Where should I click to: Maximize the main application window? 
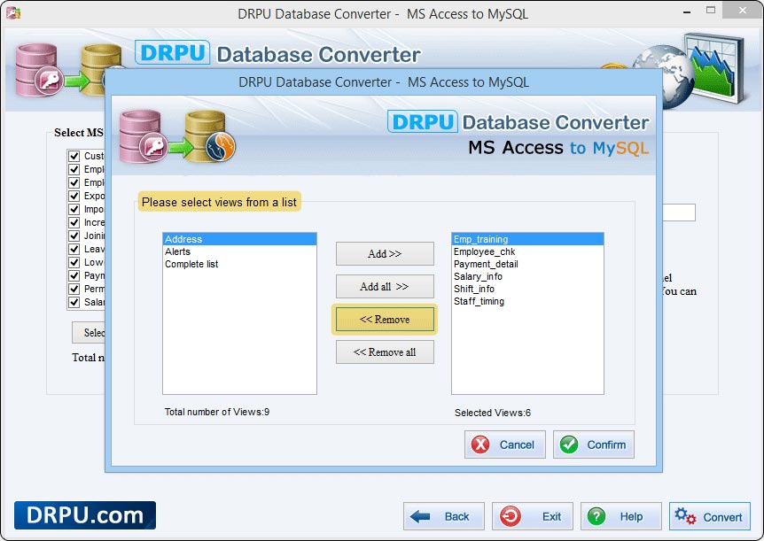click(711, 11)
